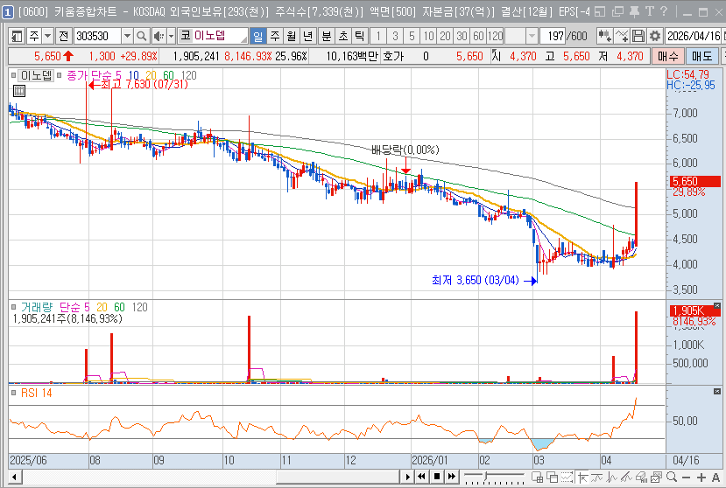The image size is (726, 488).
Task: Choose the 20 interval button
Action: click(445, 36)
